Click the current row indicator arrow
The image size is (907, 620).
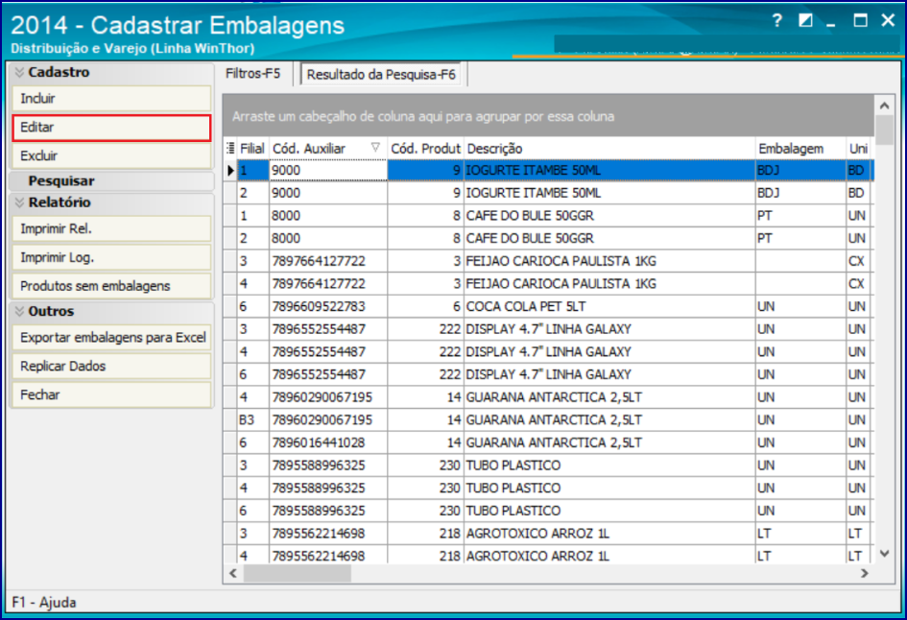coord(230,171)
